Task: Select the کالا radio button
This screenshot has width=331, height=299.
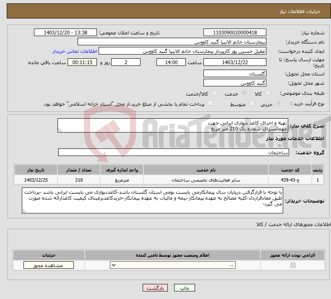Action: pos(268,93)
